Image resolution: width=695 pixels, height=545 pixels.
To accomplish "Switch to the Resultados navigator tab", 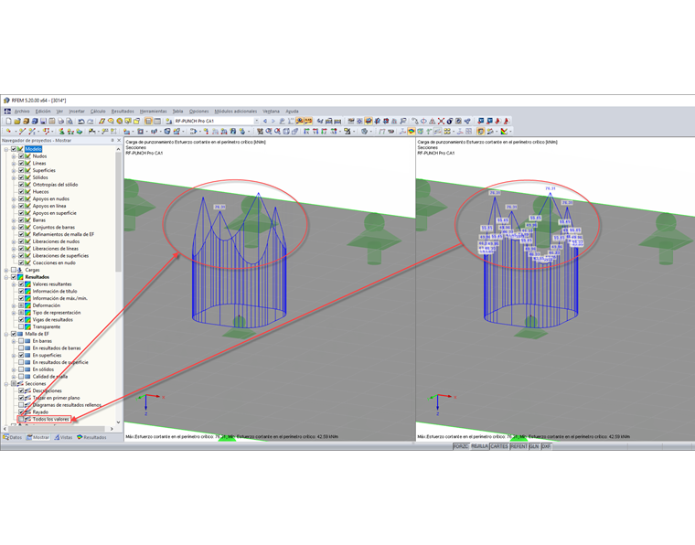I will pos(91,437).
